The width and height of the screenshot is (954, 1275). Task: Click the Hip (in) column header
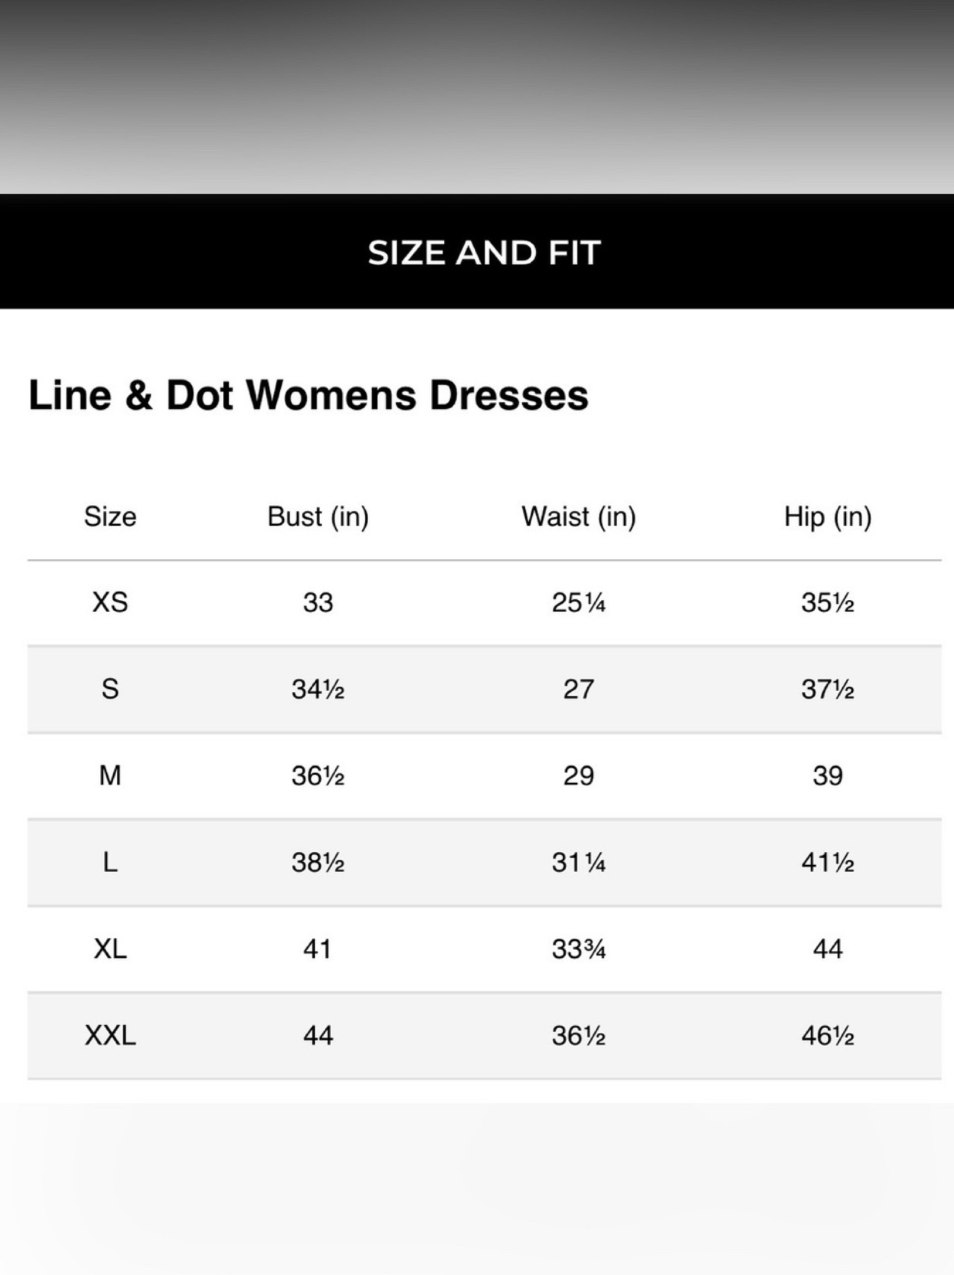coord(828,516)
